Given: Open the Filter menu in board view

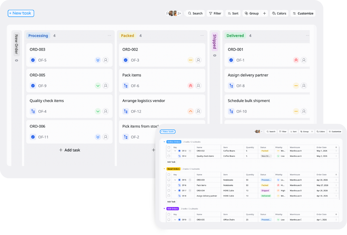Looking at the screenshot, I should (x=215, y=13).
